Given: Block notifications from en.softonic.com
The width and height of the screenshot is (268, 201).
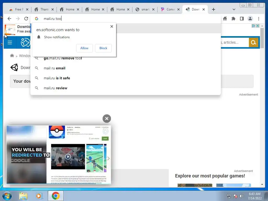Looking at the screenshot, I should [x=103, y=48].
